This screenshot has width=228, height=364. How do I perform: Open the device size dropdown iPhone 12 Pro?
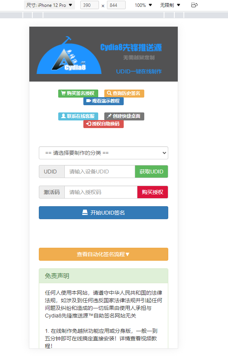tap(49, 5)
